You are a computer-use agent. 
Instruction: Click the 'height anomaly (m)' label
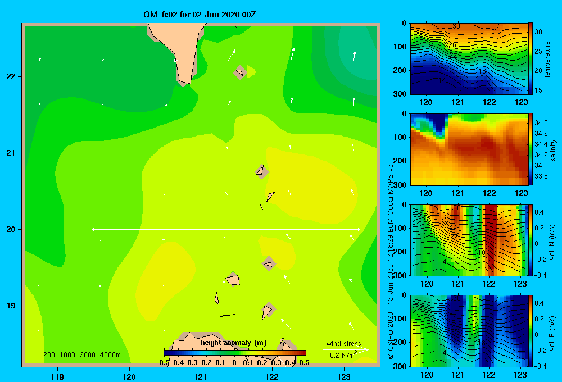coord(234,343)
